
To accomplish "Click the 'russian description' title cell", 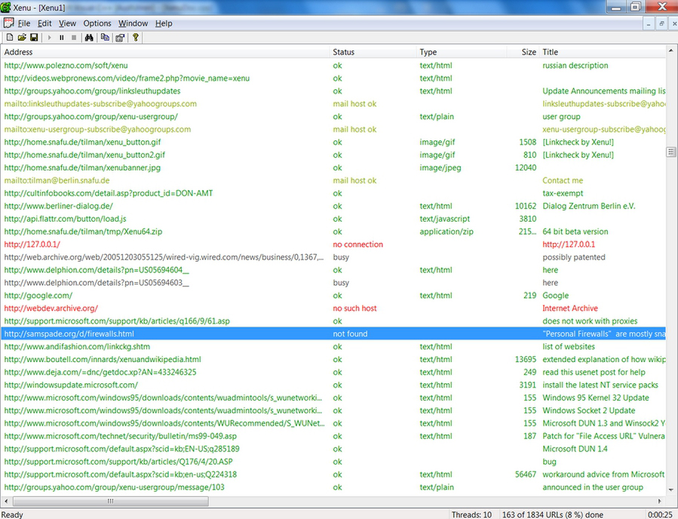I will 575,66.
